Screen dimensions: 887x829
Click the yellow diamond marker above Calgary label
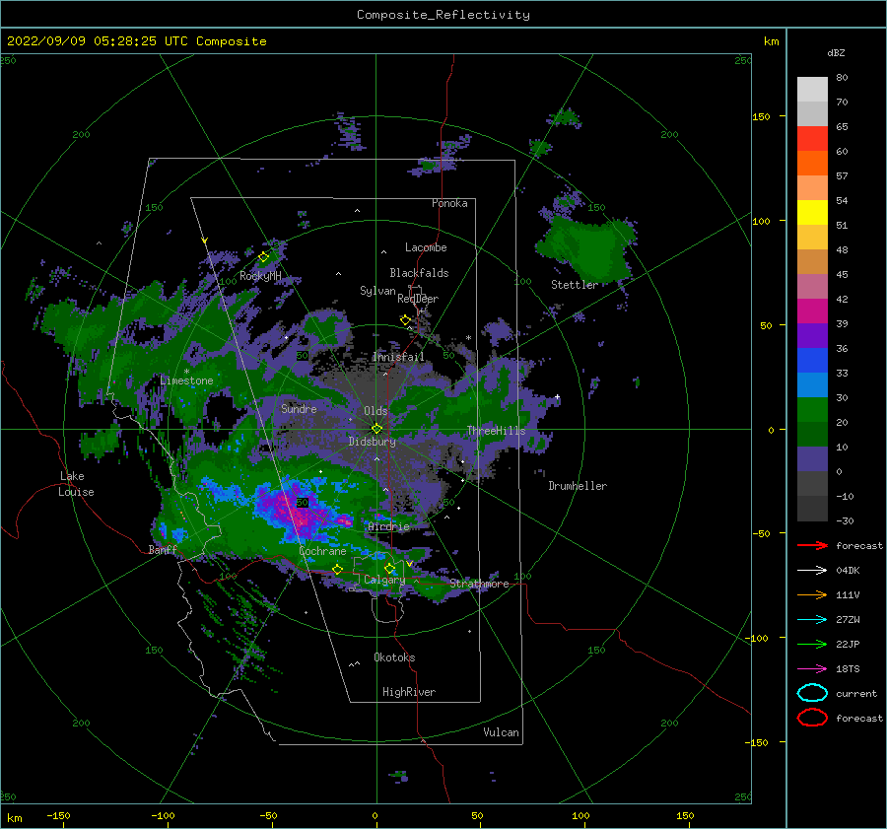389,568
